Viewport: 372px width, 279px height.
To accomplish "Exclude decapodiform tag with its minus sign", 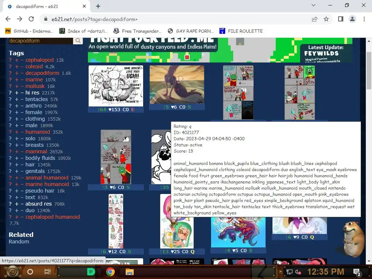I will (x=22, y=73).
